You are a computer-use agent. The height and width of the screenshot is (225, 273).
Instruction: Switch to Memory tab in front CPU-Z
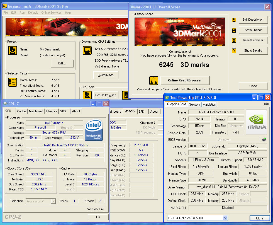52,111
